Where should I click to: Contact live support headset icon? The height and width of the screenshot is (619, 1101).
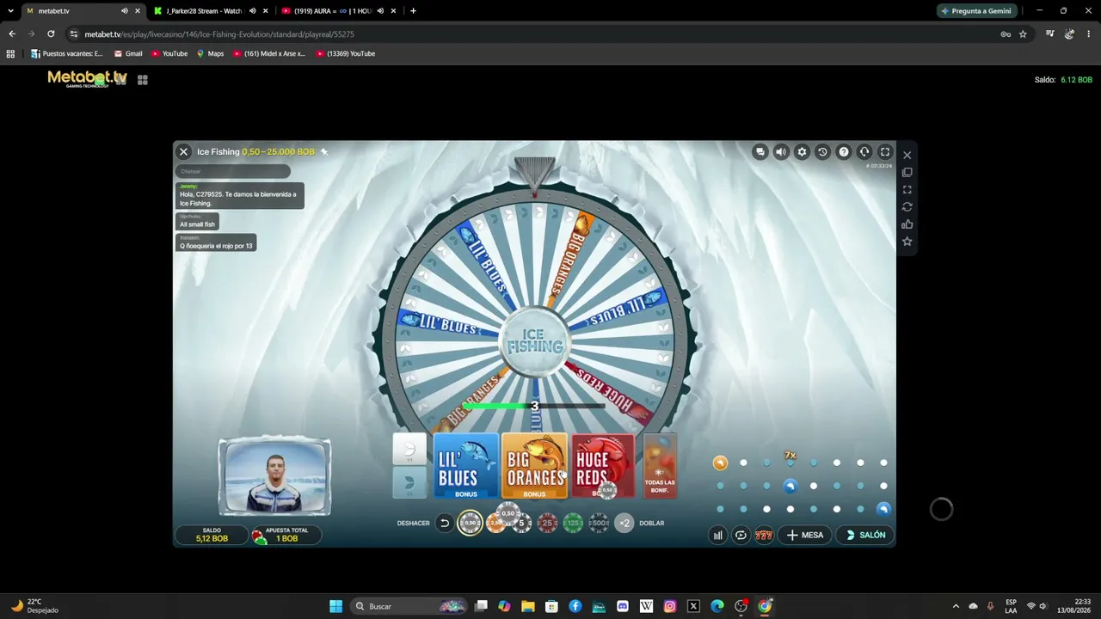pos(864,152)
